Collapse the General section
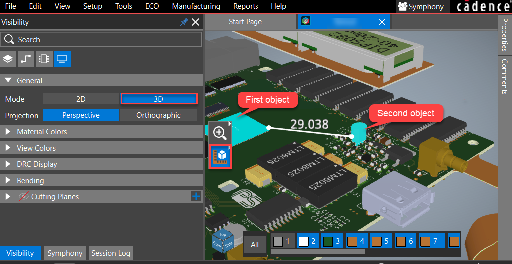The width and height of the screenshot is (512, 264). 9,80
